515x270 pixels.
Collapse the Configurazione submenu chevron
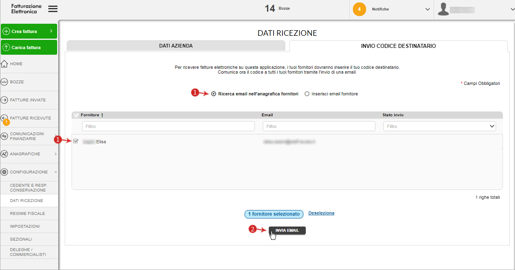(56, 172)
